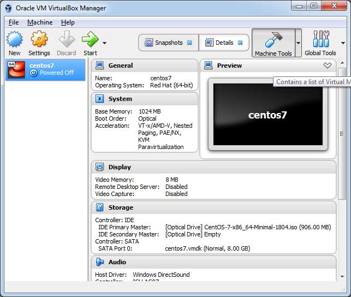The width and height of the screenshot is (351, 297).
Task: Click Remote Desktop Server Disabled value
Action: pyautogui.click(x=176, y=187)
